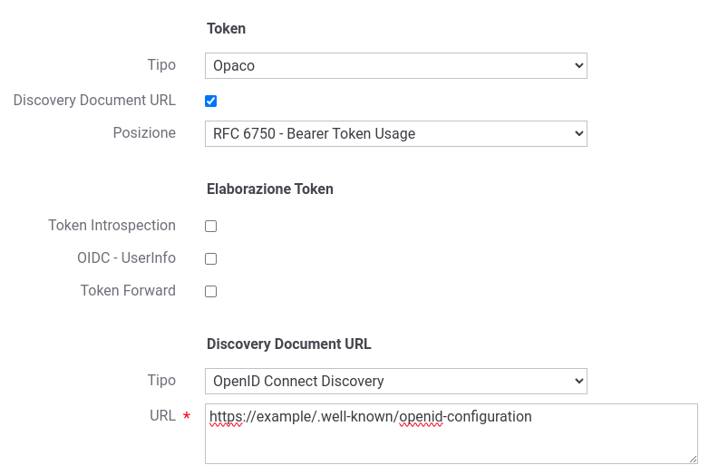Click the Token Forward label text
This screenshot has width=709, height=475.
click(128, 290)
